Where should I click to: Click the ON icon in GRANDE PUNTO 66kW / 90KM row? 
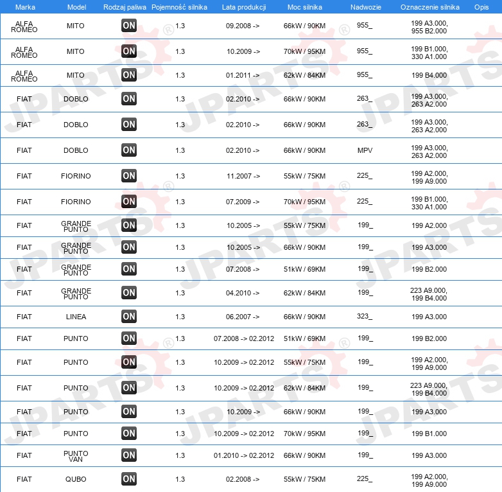(129, 247)
